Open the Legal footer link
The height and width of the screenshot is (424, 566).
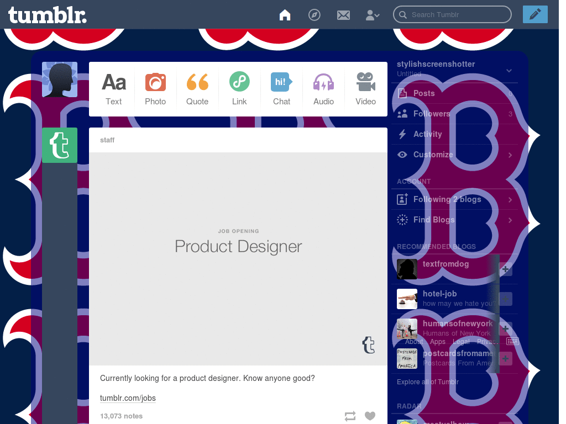(x=462, y=341)
